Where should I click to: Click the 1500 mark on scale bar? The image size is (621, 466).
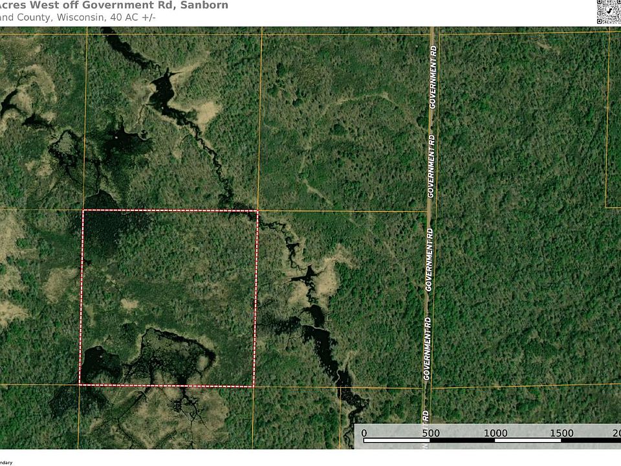(562, 433)
